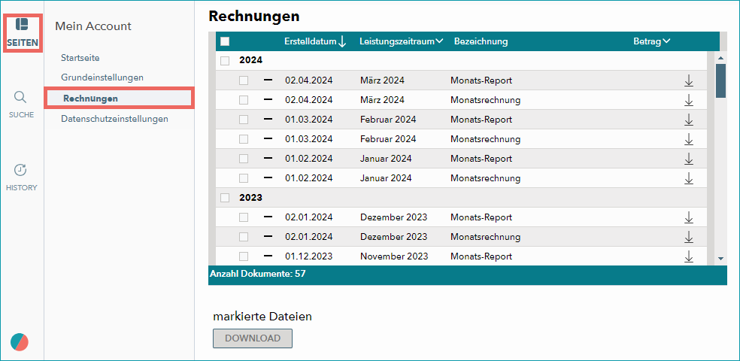
Task: Click the markierte Dateien label
Action: click(x=262, y=317)
